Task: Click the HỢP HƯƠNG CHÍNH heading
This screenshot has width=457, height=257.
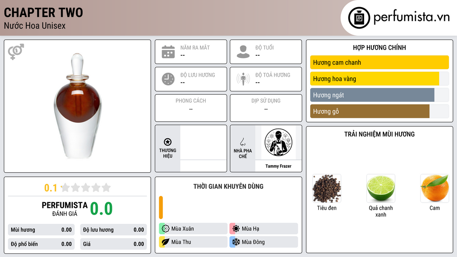Action: pos(379,47)
